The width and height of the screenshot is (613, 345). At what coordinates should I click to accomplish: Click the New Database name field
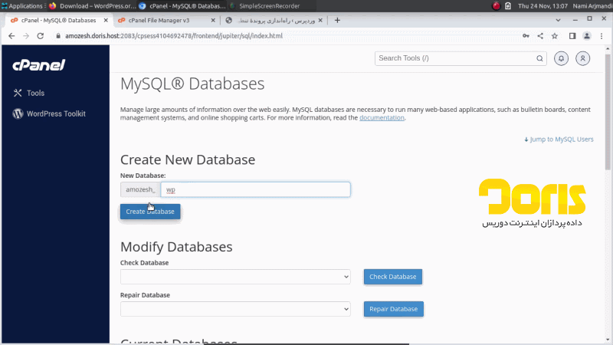point(255,189)
